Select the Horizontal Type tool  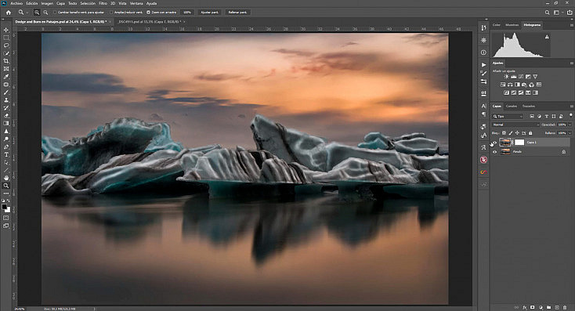point(5,155)
